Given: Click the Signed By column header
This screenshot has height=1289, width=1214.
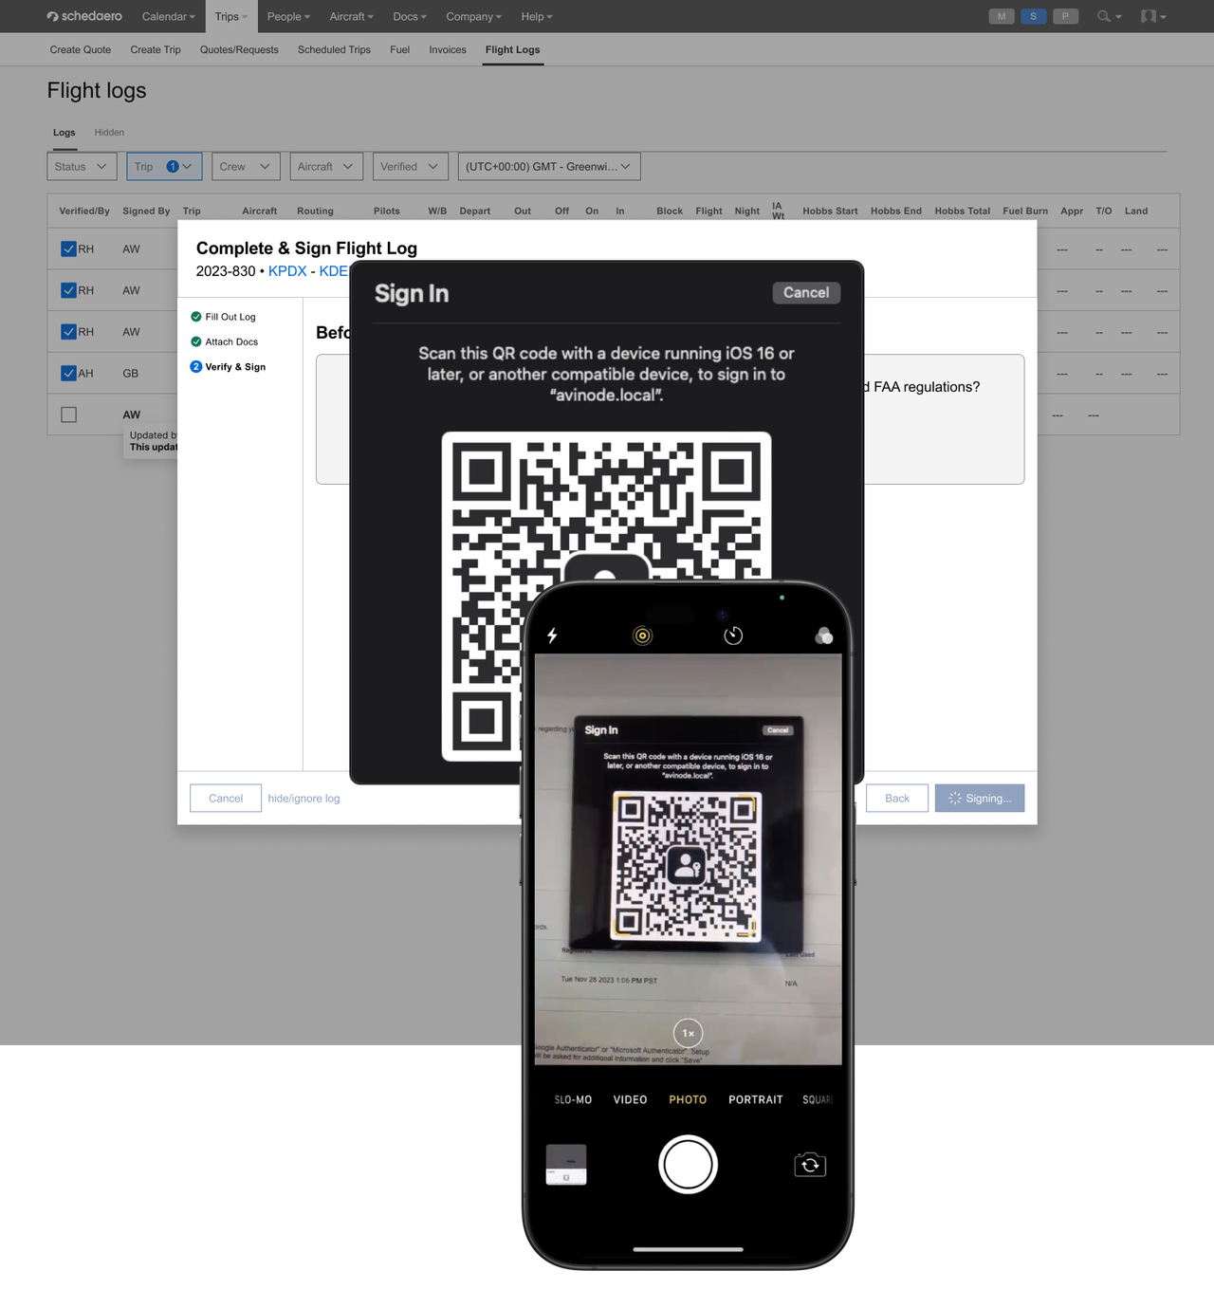Looking at the screenshot, I should 146,211.
